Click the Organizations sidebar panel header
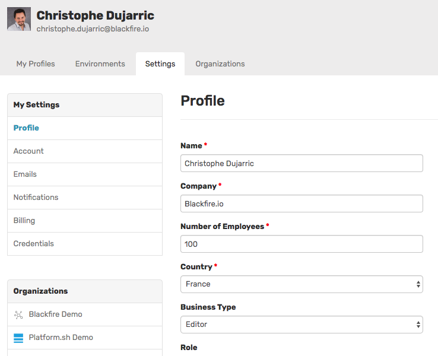This screenshot has height=356, width=438. pos(85,291)
